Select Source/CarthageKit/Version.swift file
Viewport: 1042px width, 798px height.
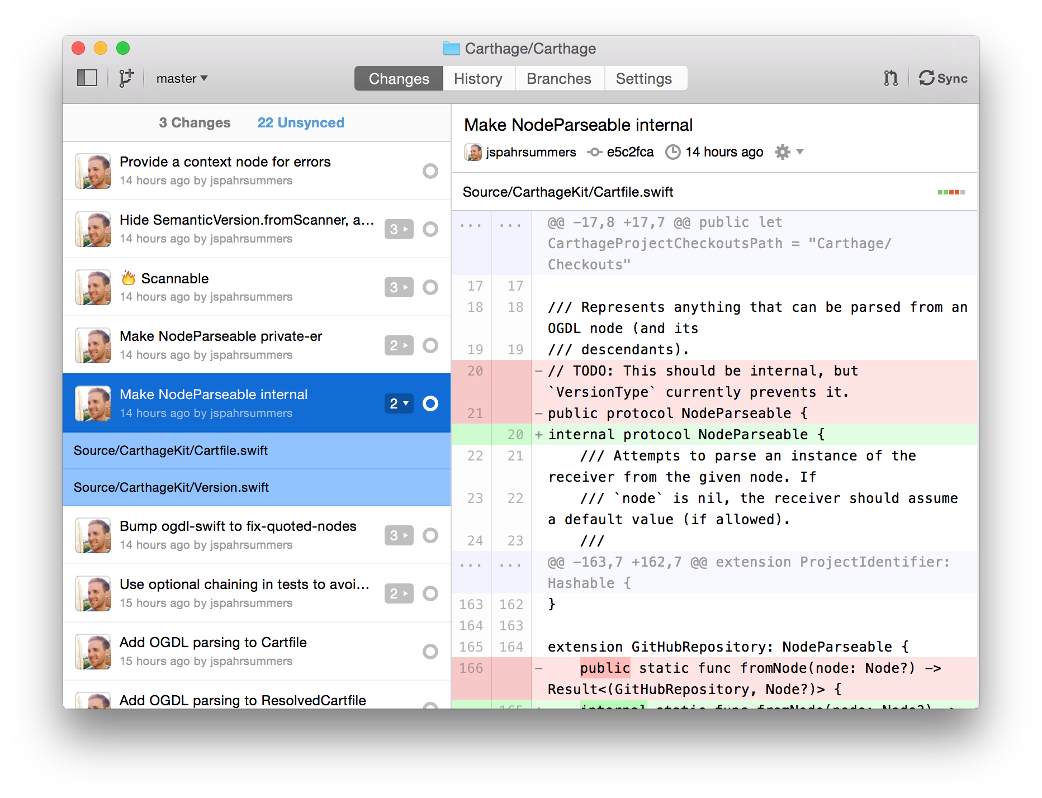click(x=171, y=487)
